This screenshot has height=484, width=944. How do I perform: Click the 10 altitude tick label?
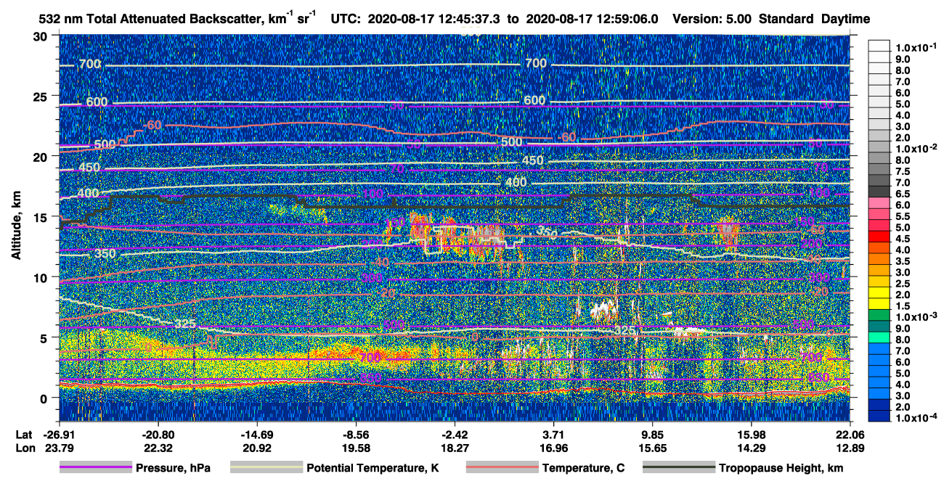pyautogui.click(x=42, y=276)
